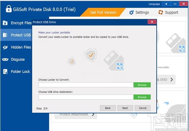The height and width of the screenshot is (131, 189).
Task: Click 'Convert your exists Locker' description text
Action: 84,37
